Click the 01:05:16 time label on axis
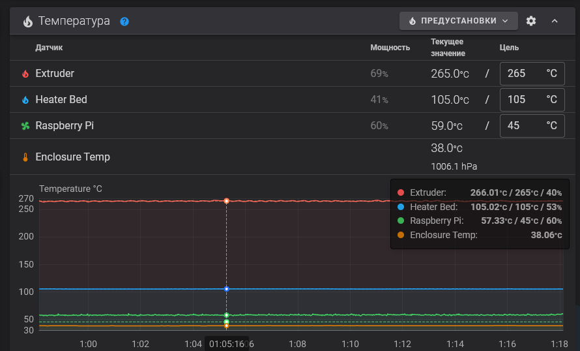Screen dimensions: 580x351 [226, 344]
